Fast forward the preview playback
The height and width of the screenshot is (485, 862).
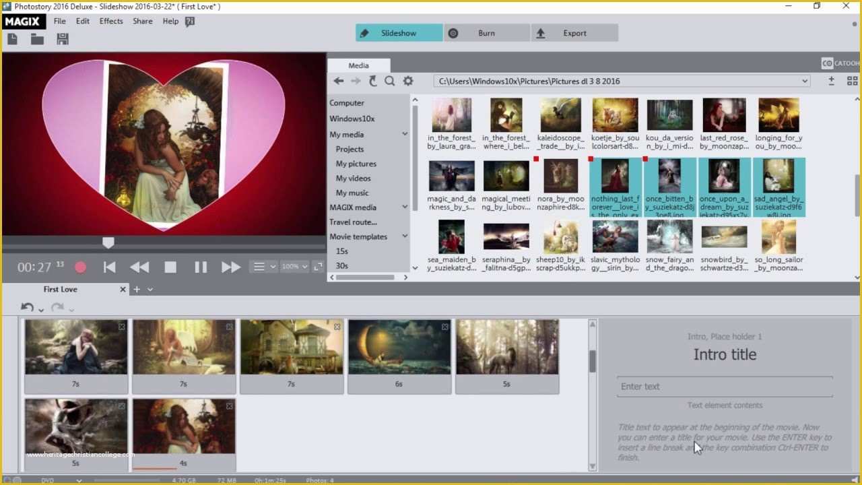(x=231, y=267)
